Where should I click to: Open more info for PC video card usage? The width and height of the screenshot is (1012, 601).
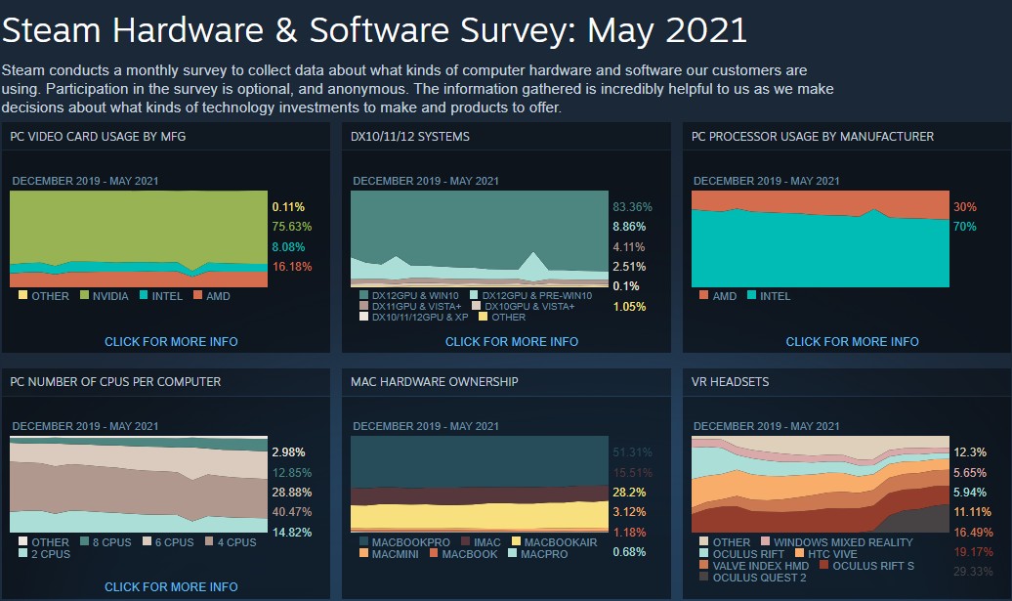pyautogui.click(x=171, y=342)
